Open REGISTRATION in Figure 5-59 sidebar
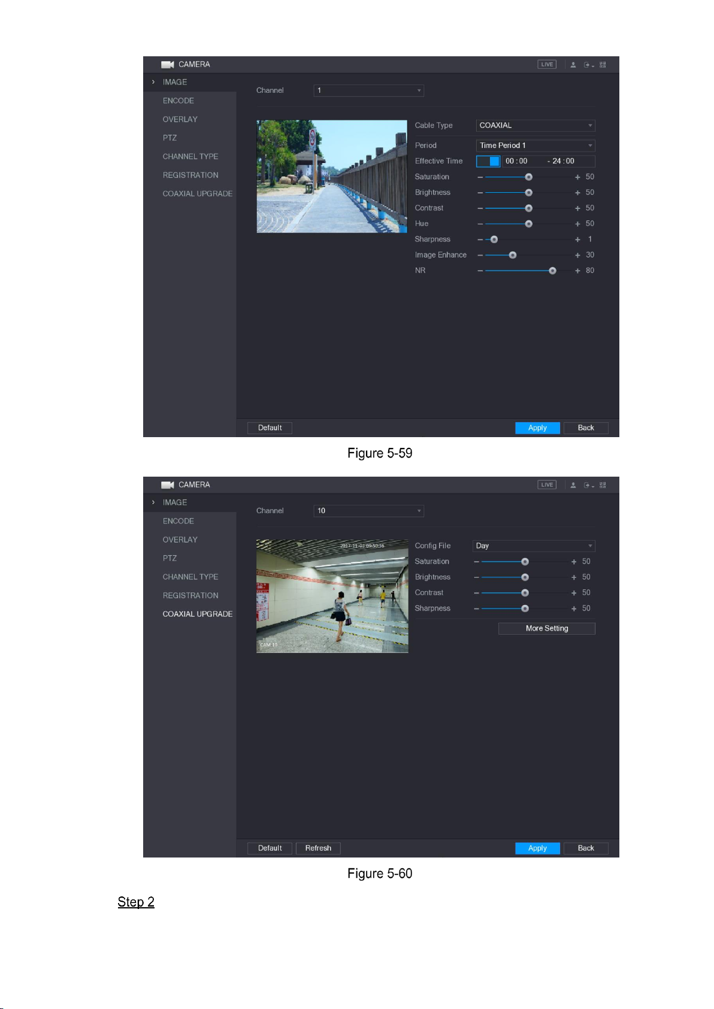Image resolution: width=714 pixels, height=1009 pixels. point(190,175)
